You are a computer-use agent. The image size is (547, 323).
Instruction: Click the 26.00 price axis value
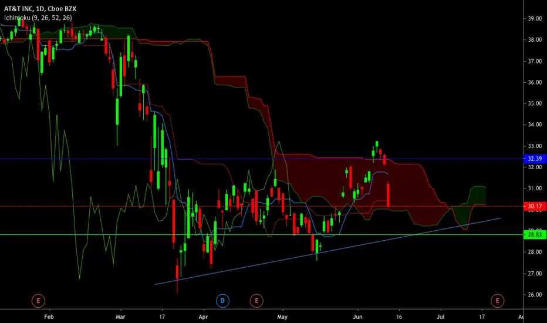click(x=535, y=295)
